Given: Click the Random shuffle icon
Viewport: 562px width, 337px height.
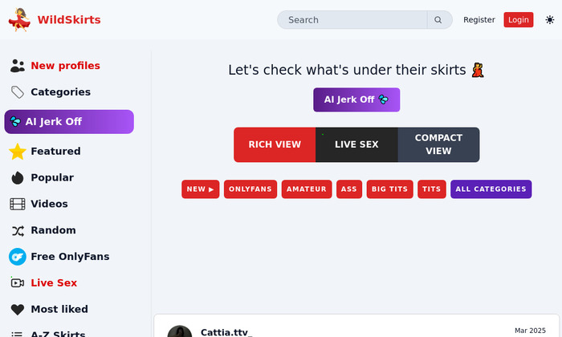Looking at the screenshot, I should click(x=17, y=230).
